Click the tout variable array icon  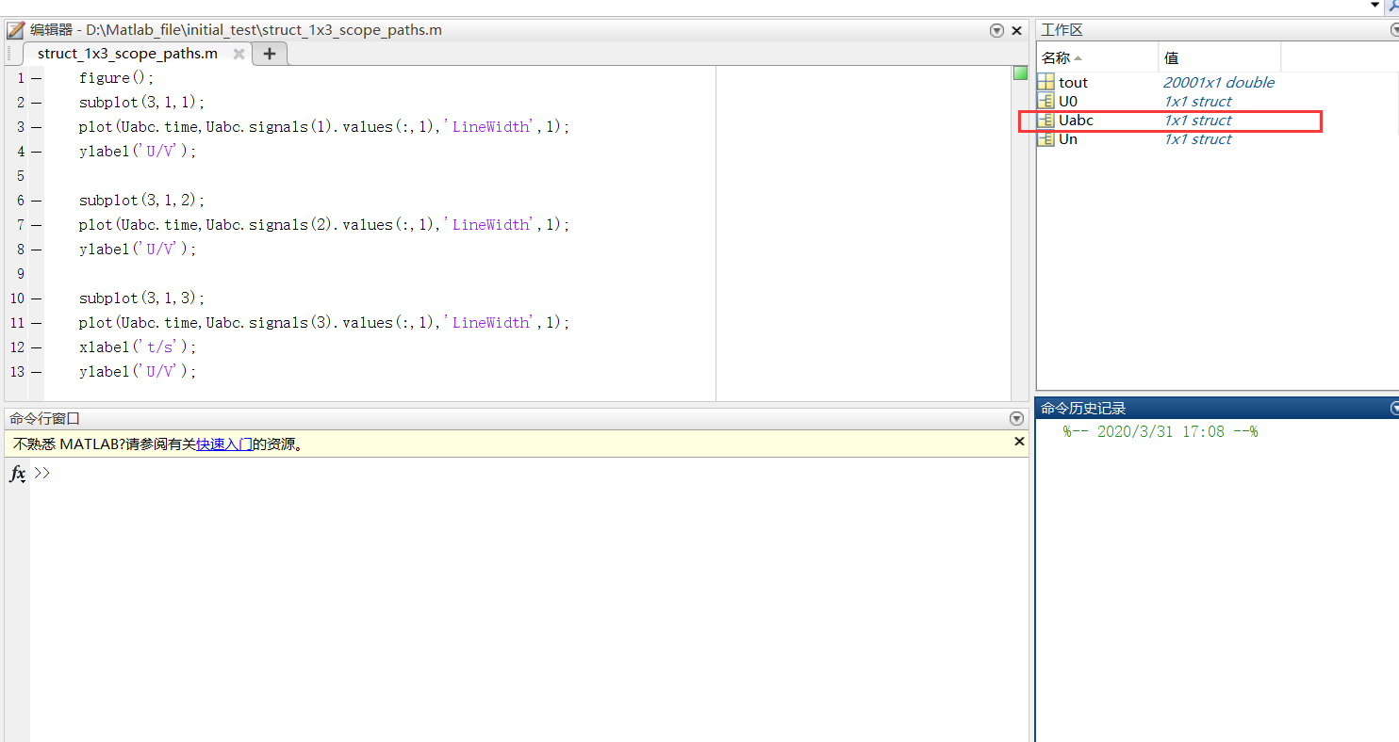click(1045, 83)
